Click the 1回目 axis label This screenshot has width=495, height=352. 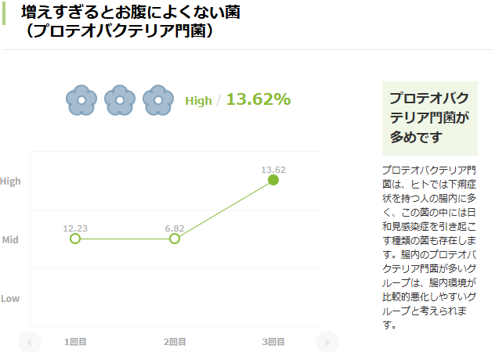(75, 342)
